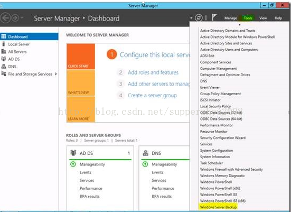Open the View menu
Viewport: 291px width, 212px height.
(263, 18)
